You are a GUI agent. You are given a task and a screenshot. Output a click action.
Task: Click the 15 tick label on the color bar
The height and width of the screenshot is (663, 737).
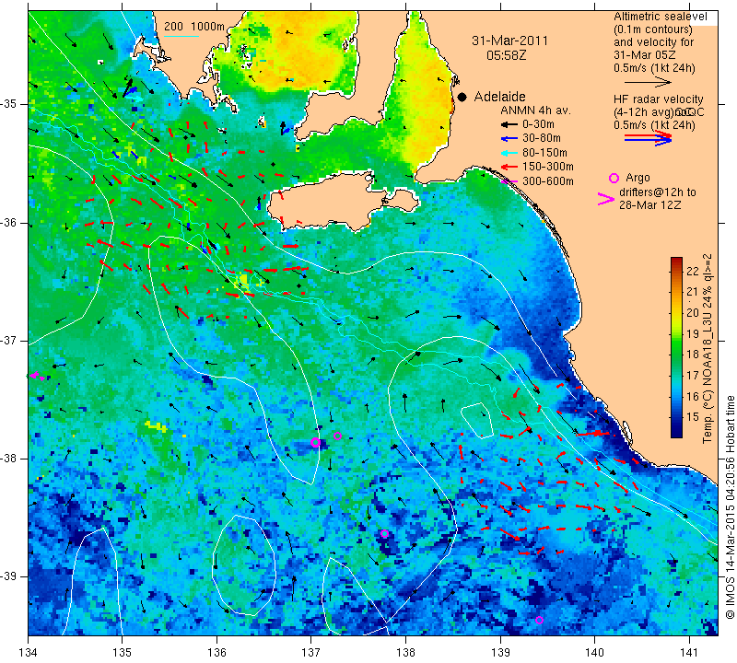click(x=693, y=416)
